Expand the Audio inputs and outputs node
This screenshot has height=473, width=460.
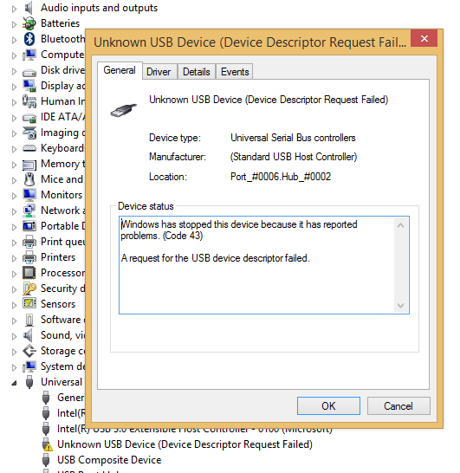[x=14, y=9]
